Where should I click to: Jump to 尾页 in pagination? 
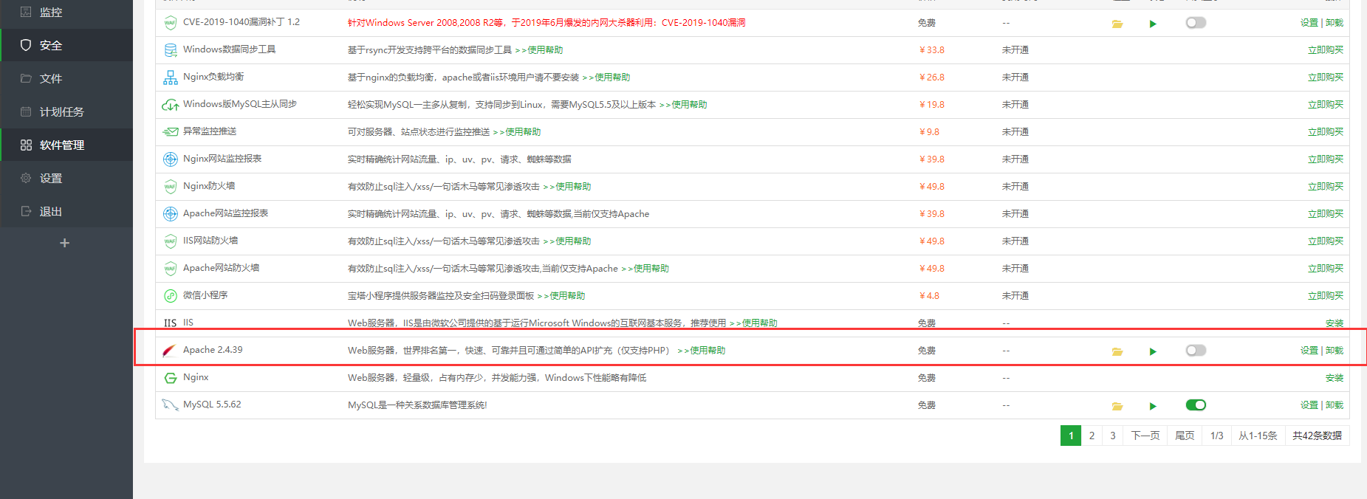(x=1185, y=436)
